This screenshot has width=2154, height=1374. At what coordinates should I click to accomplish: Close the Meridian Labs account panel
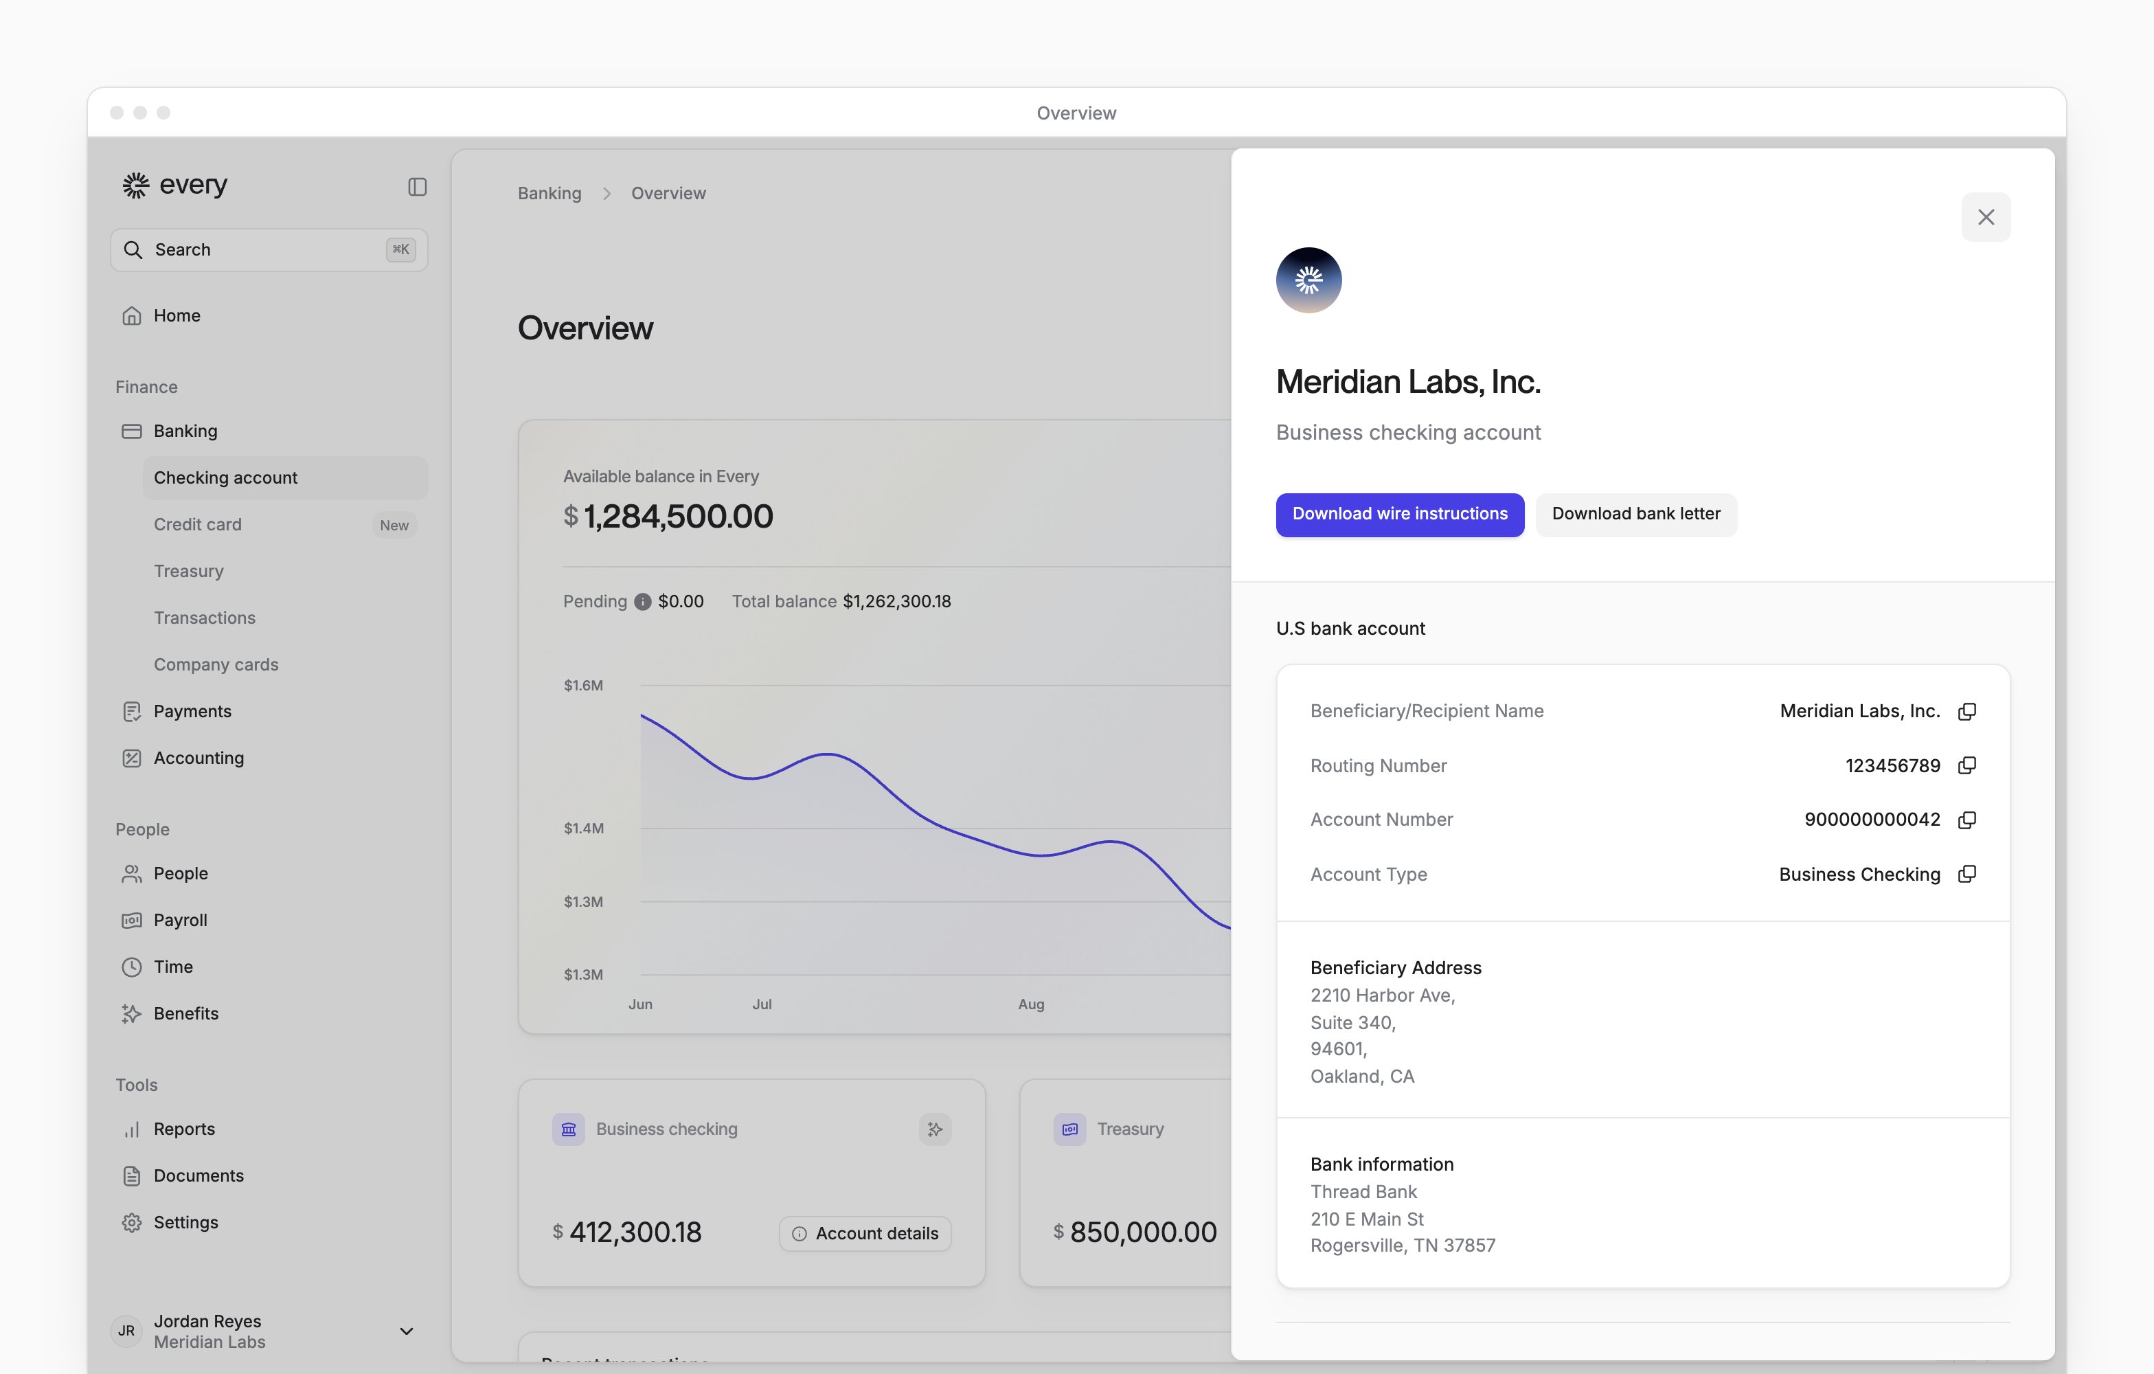pyautogui.click(x=1986, y=217)
